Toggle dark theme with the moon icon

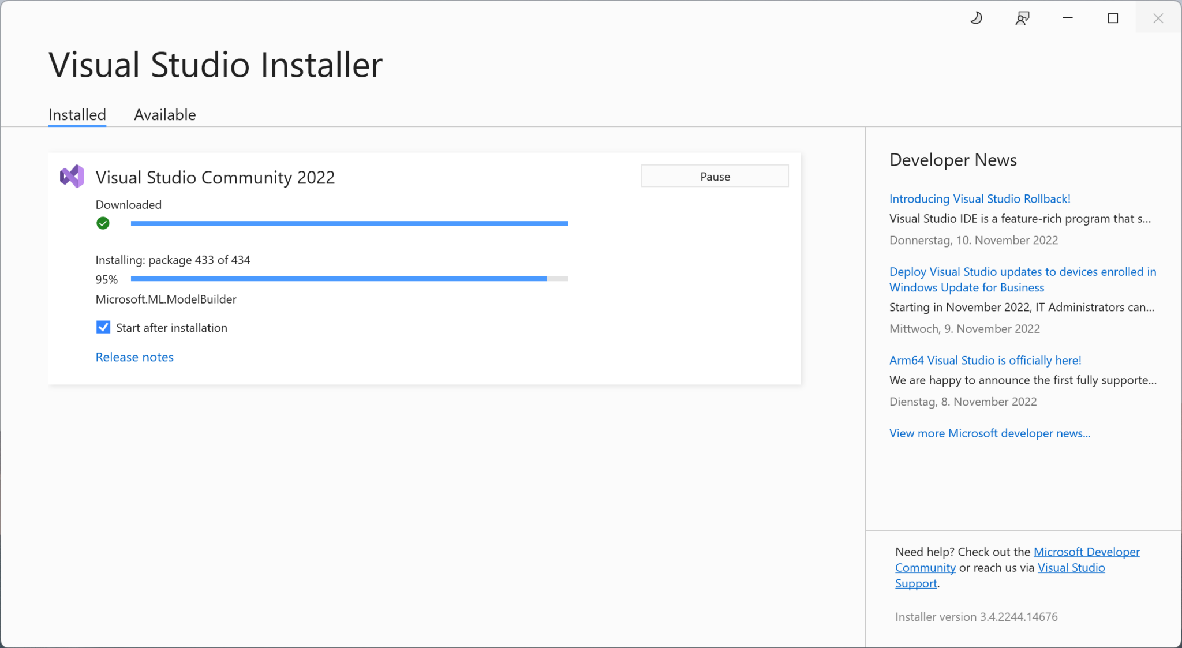977,17
